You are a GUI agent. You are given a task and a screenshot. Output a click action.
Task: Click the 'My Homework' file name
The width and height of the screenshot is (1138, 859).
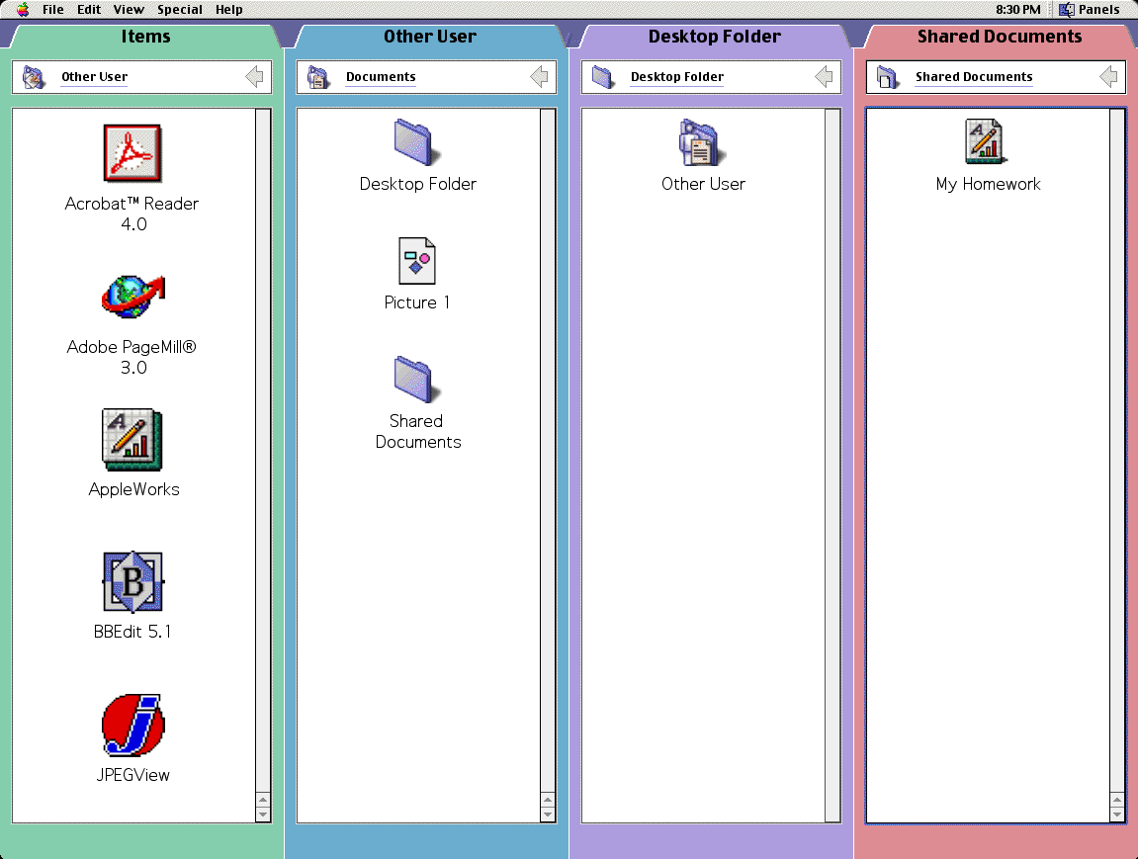[988, 184]
